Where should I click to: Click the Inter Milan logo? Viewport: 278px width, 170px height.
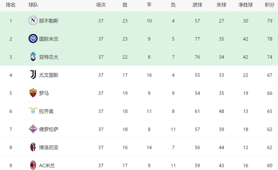(x=33, y=39)
